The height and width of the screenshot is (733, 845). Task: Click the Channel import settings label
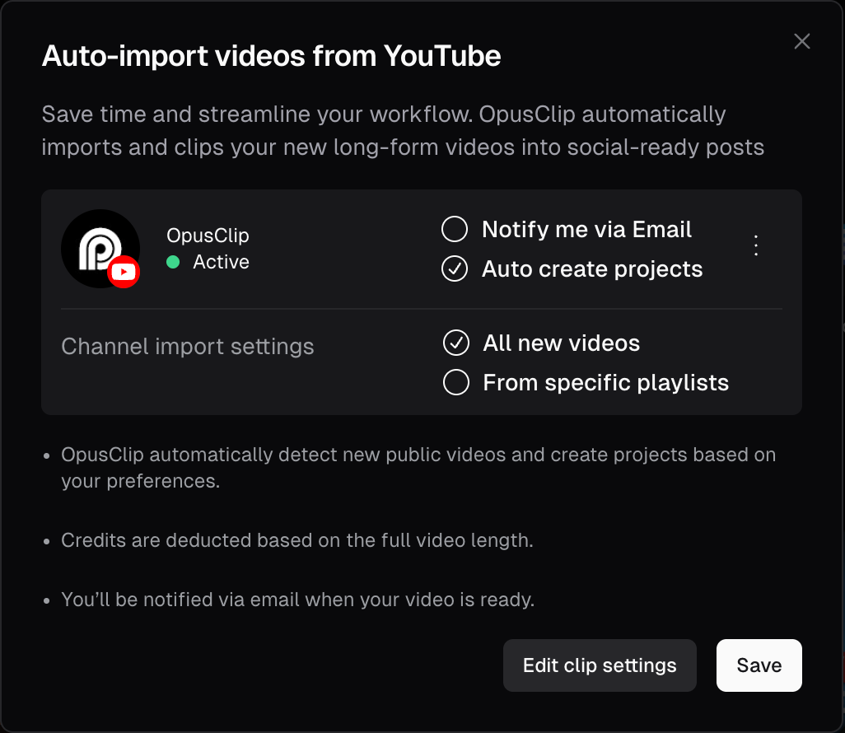pyautogui.click(x=188, y=347)
